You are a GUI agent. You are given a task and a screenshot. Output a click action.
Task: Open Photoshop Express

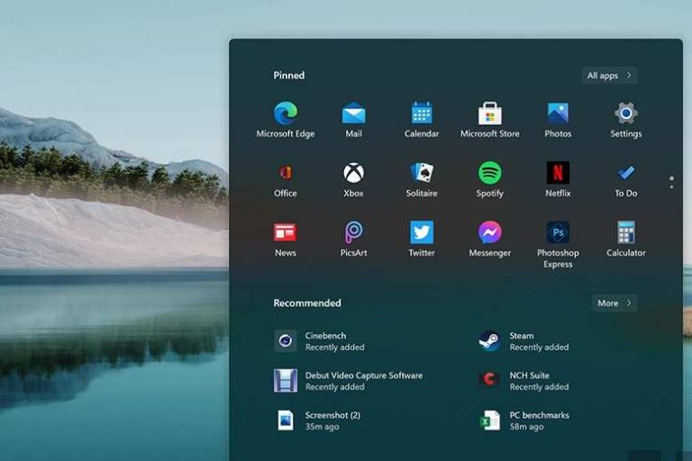(x=558, y=244)
